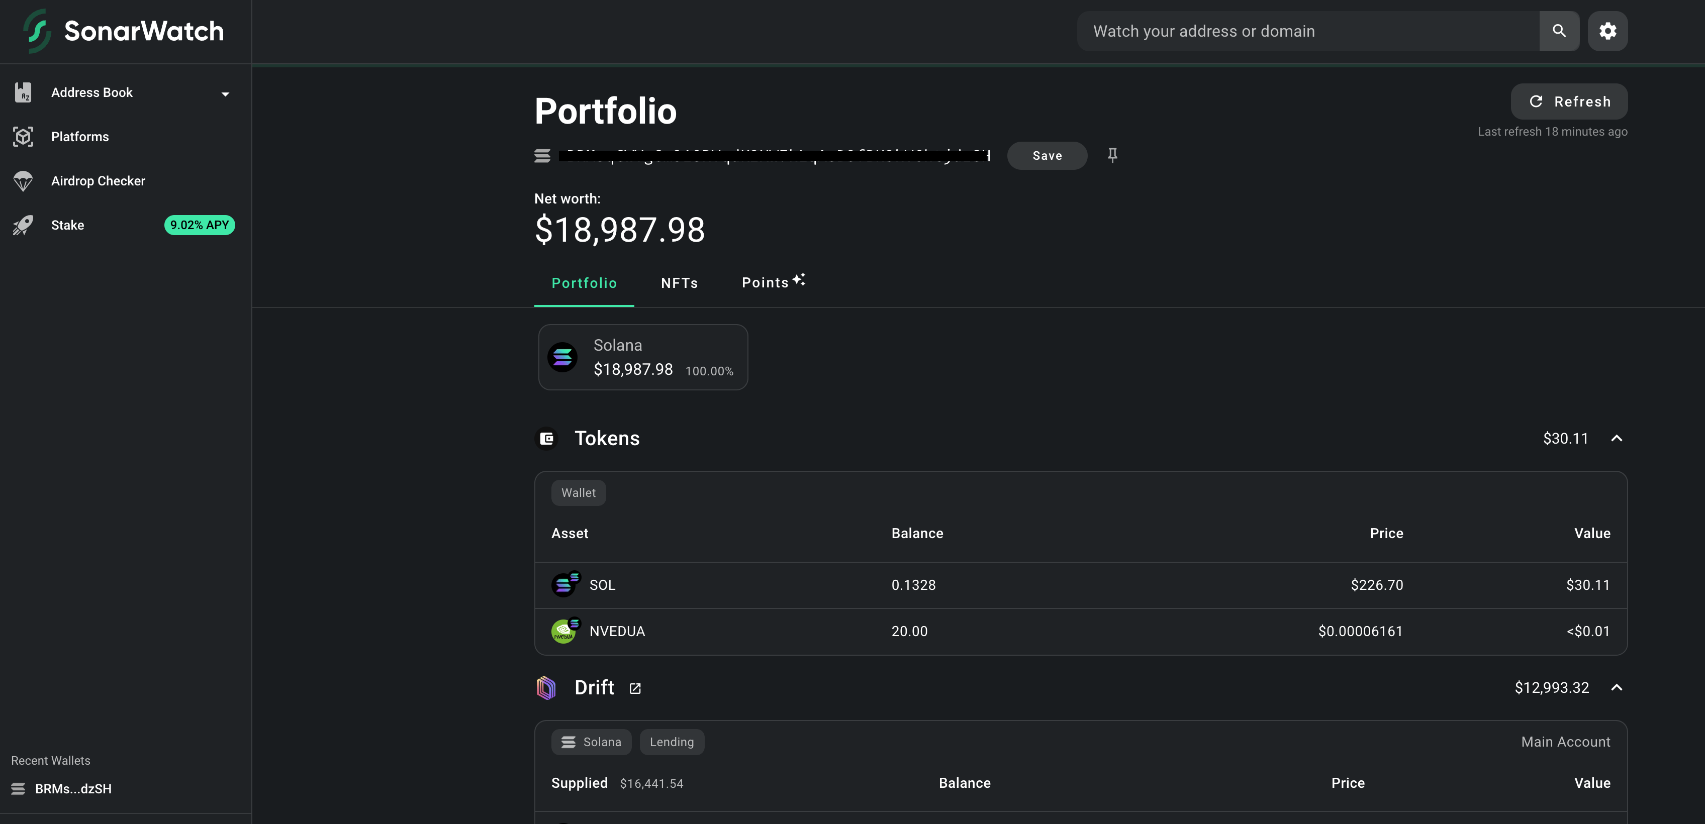Click the Stake rocket icon
Image resolution: width=1705 pixels, height=824 pixels.
pyautogui.click(x=23, y=225)
